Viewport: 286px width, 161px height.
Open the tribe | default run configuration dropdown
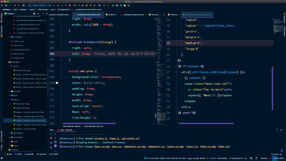39,6
